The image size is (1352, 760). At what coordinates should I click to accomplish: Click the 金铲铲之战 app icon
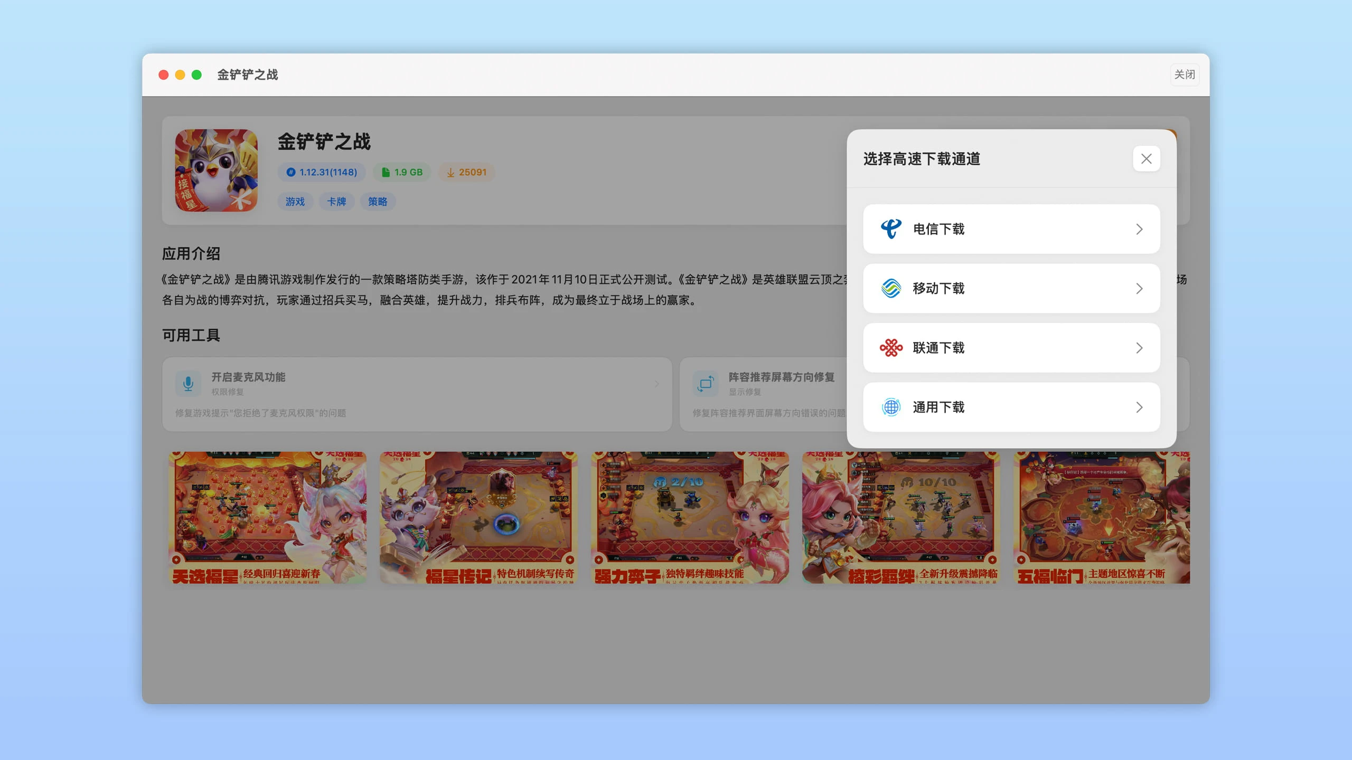217,170
